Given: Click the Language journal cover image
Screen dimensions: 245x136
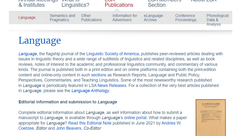Looking at the screenshot, I should (211, 118).
